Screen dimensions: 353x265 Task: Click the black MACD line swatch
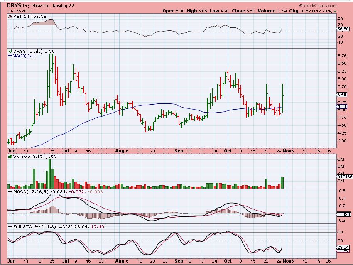[10, 192]
